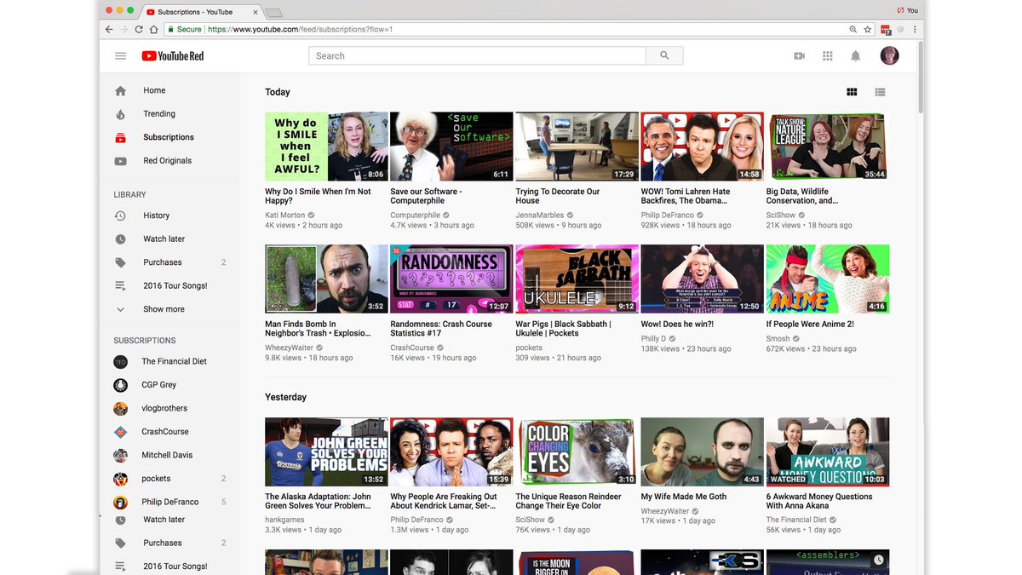Open 'War Pigs | Black Sabbath' title
Viewport: 1022px width, 575px height.
point(563,329)
